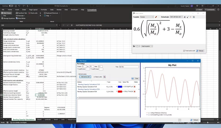
Task: Switch to the Formulas ribbon tab
Action: [x=44, y=10]
